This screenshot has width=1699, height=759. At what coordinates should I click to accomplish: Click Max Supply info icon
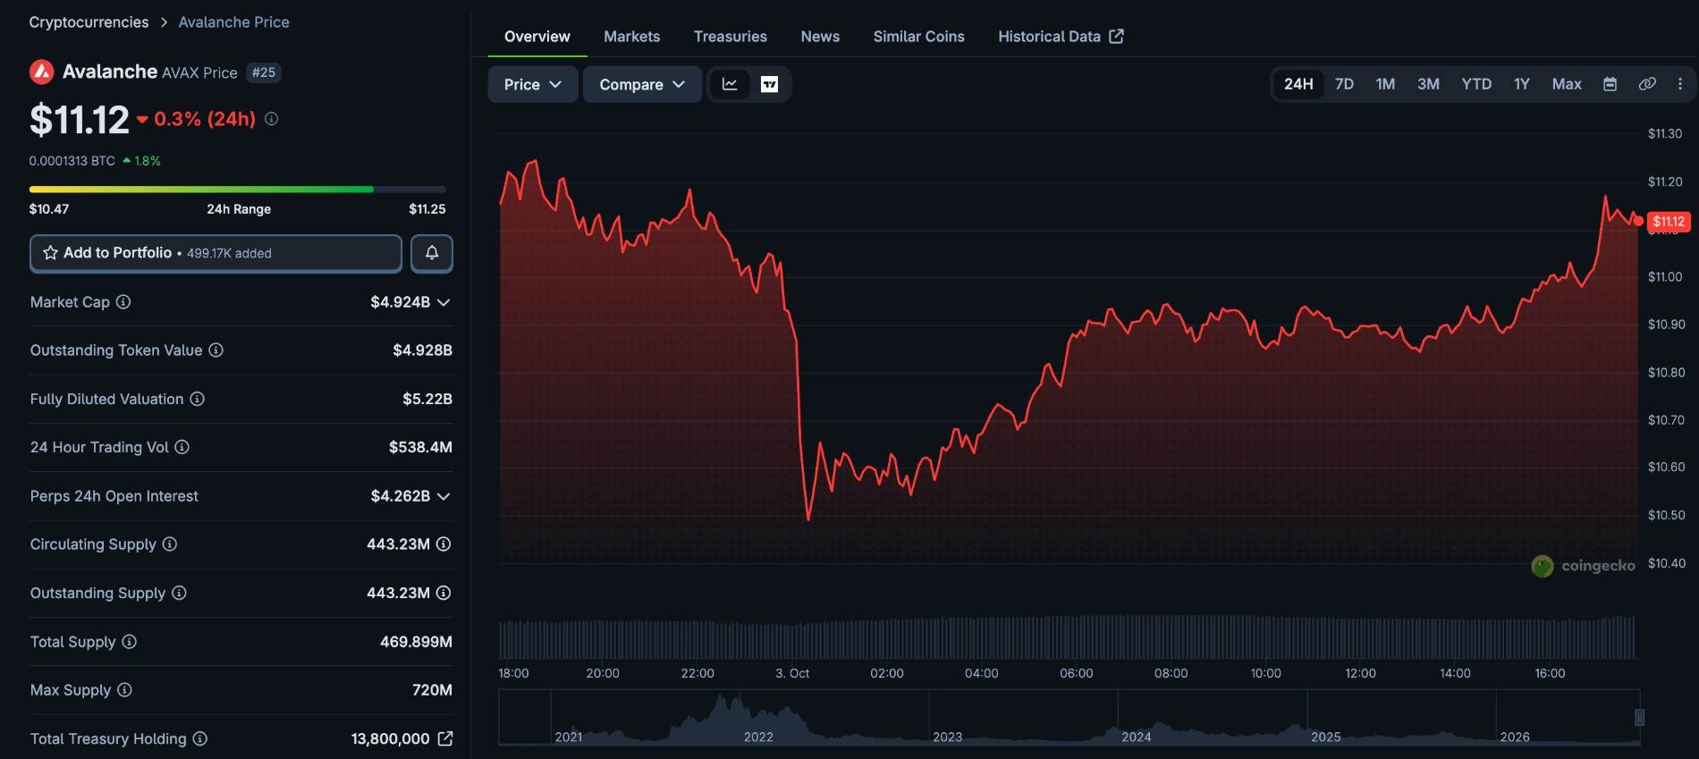(125, 690)
